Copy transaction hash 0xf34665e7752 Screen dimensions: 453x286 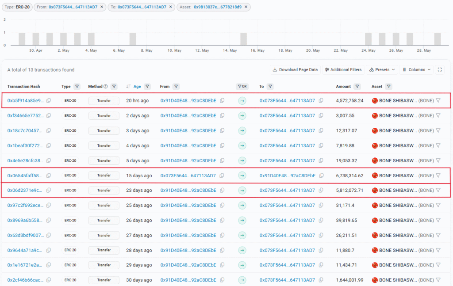point(49,115)
